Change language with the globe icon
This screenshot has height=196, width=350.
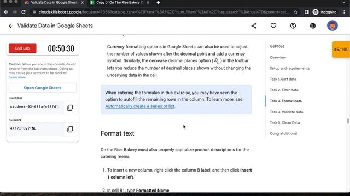[313, 26]
